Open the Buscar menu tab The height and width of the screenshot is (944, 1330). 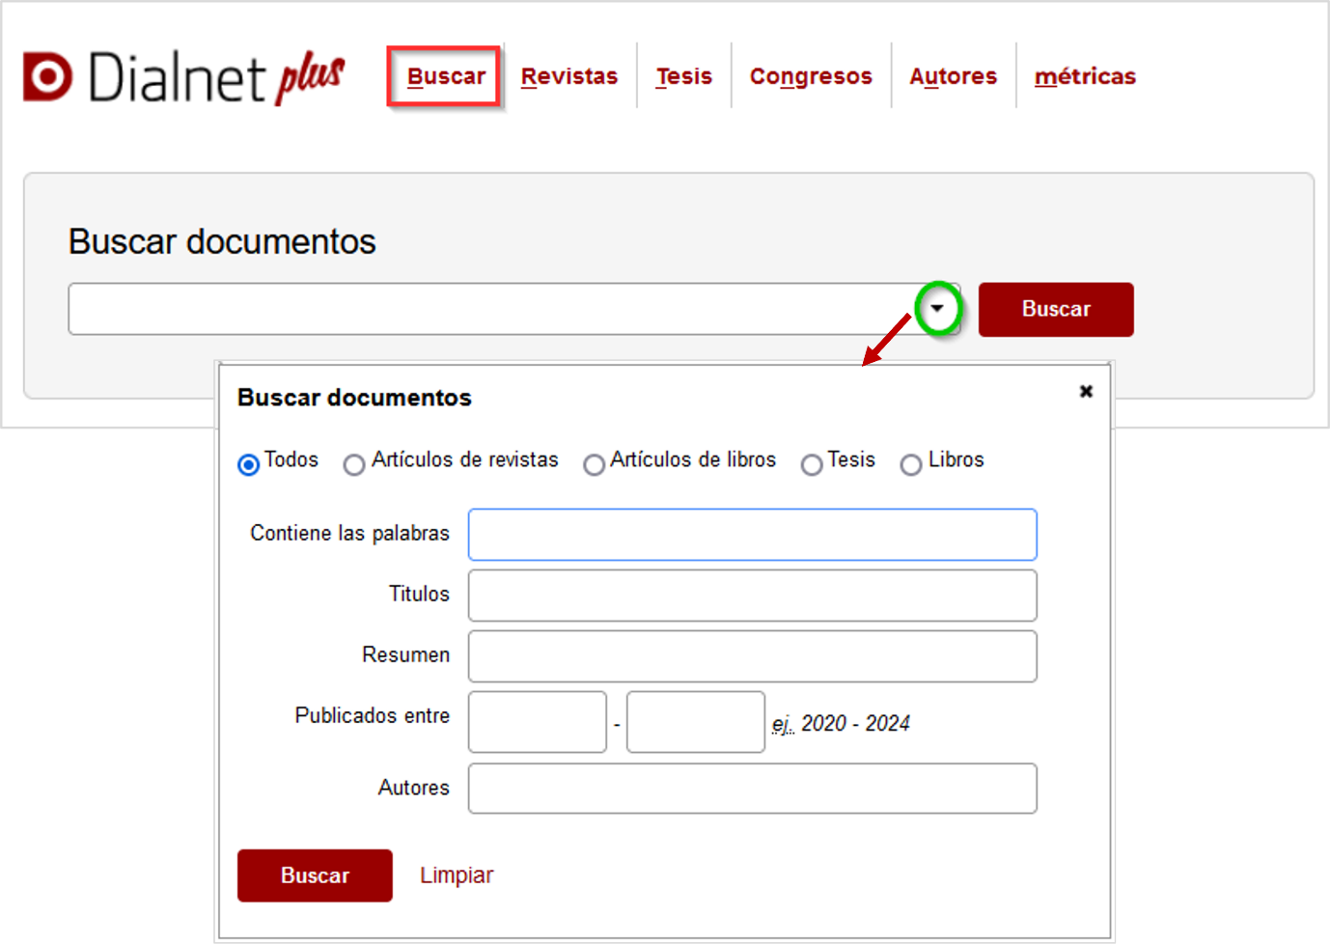coord(445,76)
